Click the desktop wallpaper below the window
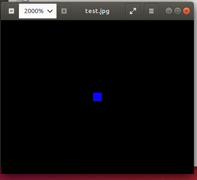This screenshot has height=180, width=197. (97, 177)
